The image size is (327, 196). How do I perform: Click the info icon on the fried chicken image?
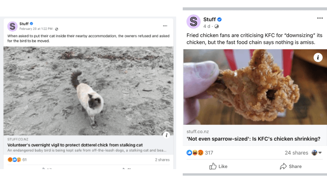click(318, 58)
